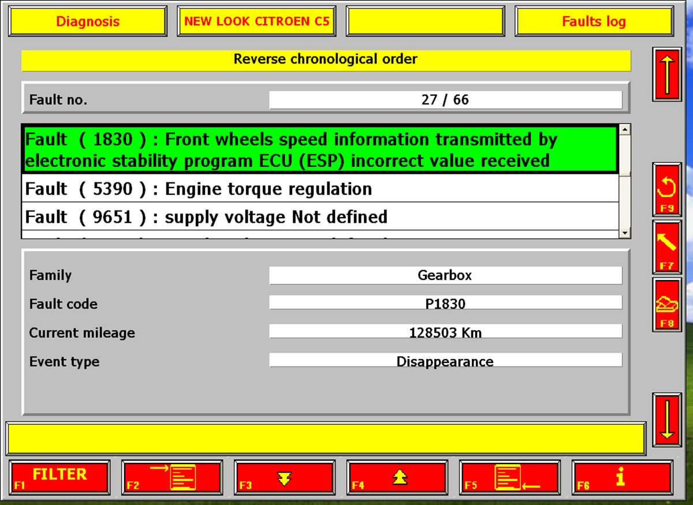The width and height of the screenshot is (693, 505).
Task: Click the F8 print button
Action: tap(667, 304)
